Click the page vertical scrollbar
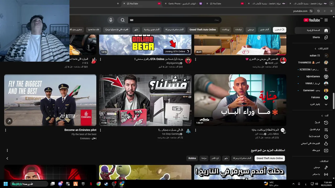The height and width of the screenshot is (188, 335). click(333, 101)
